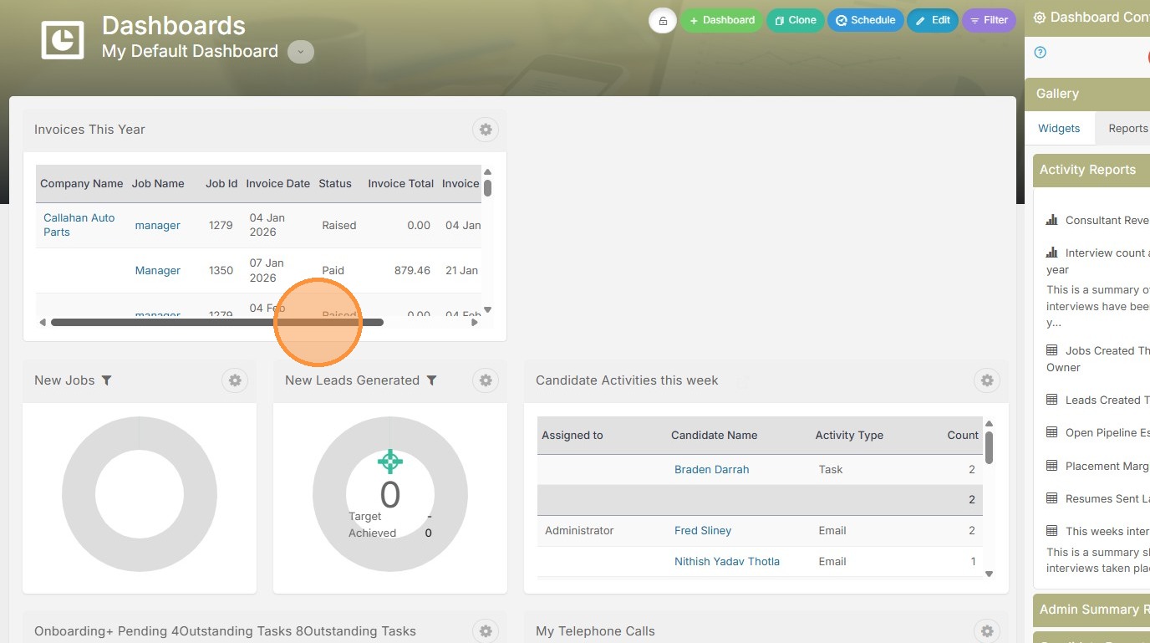The width and height of the screenshot is (1150, 643).
Task: Open the Schedule button
Action: coord(865,20)
